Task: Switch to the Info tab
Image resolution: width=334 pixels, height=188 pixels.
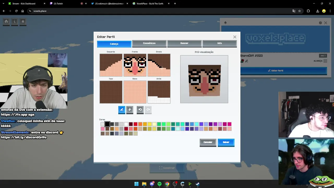Action: (220, 43)
